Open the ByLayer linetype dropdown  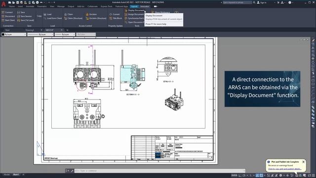click(40, 35)
